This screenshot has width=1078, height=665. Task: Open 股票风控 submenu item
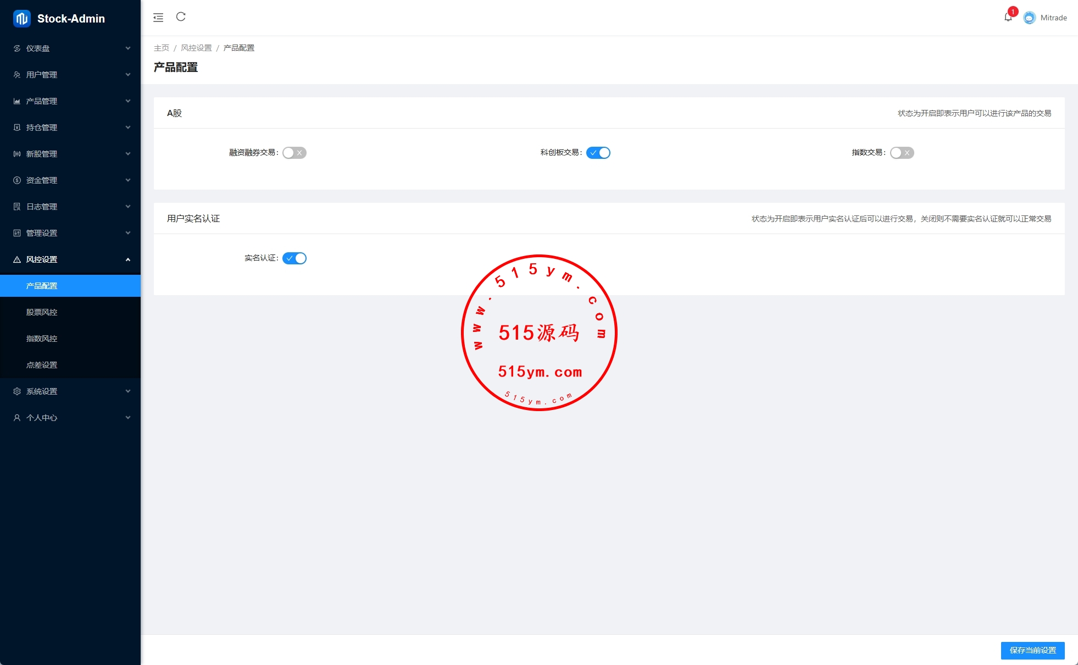coord(42,312)
